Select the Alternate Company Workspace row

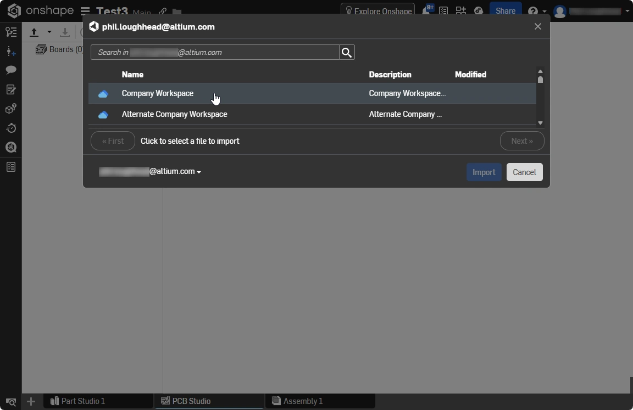[x=312, y=115]
